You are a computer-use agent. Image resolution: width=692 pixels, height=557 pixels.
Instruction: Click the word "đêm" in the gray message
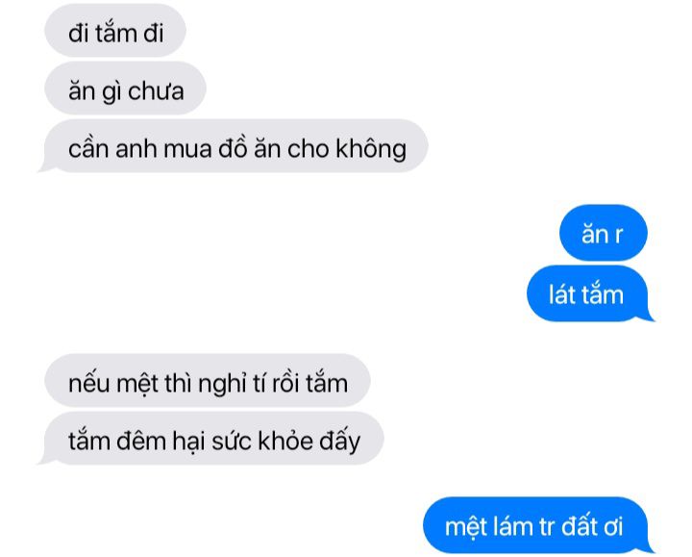(x=141, y=440)
